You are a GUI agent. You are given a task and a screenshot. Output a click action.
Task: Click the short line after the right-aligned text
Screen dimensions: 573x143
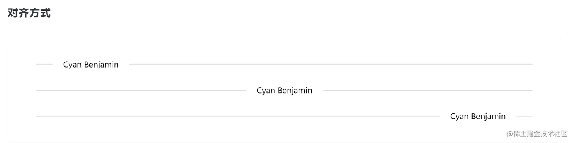524,116
